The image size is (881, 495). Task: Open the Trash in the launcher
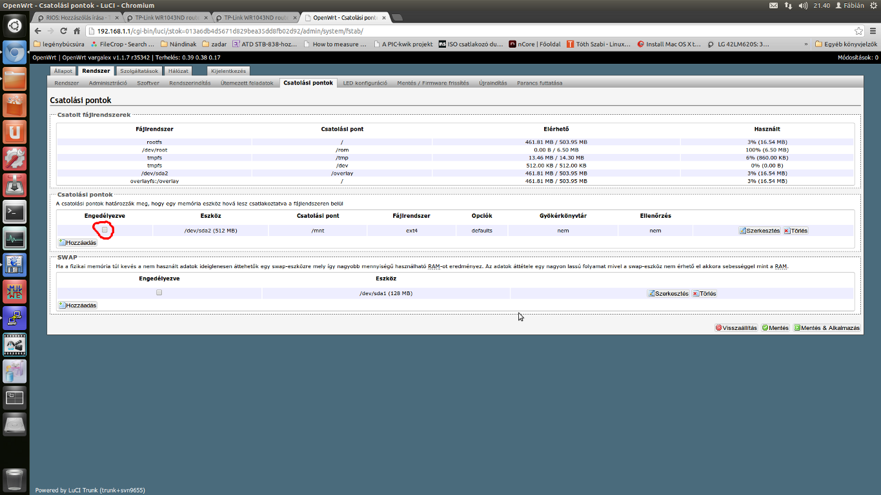[14, 481]
